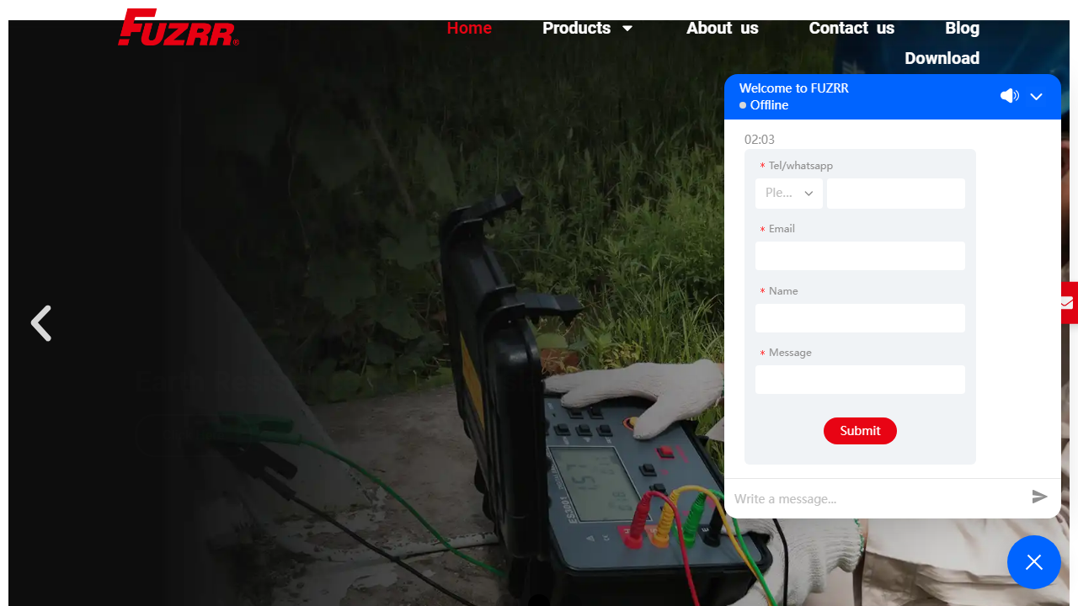
Task: Click the Welcome to FUZRR title
Action: 794,88
